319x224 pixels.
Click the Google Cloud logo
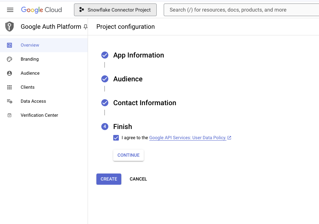click(x=41, y=10)
